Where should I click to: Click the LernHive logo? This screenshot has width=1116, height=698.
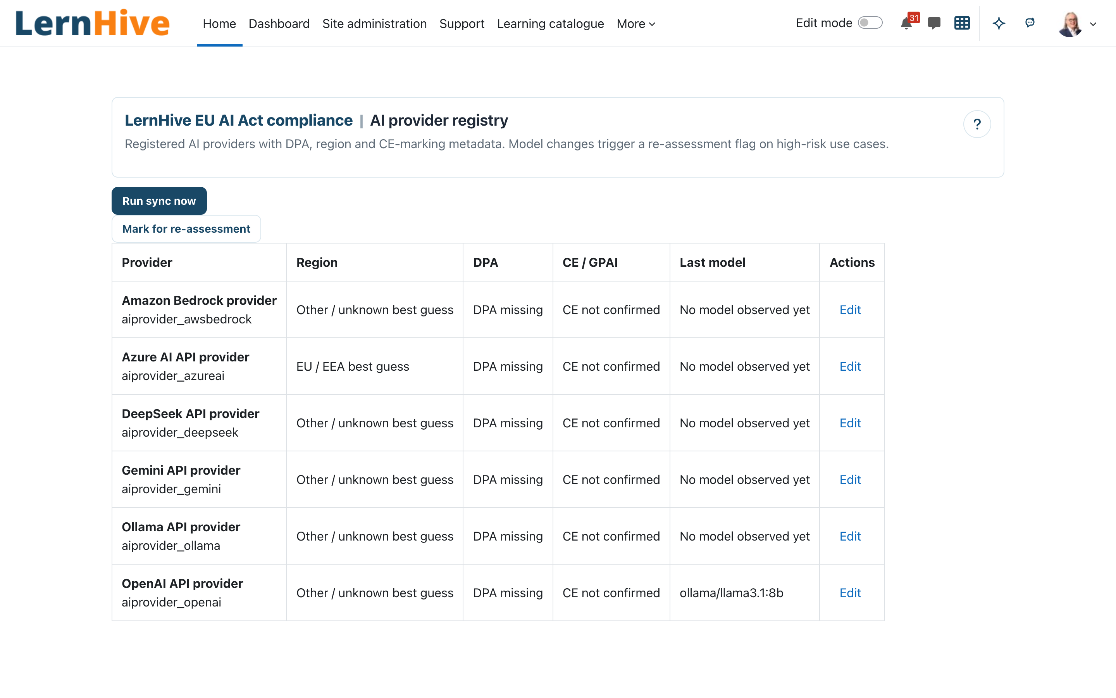pyautogui.click(x=92, y=23)
